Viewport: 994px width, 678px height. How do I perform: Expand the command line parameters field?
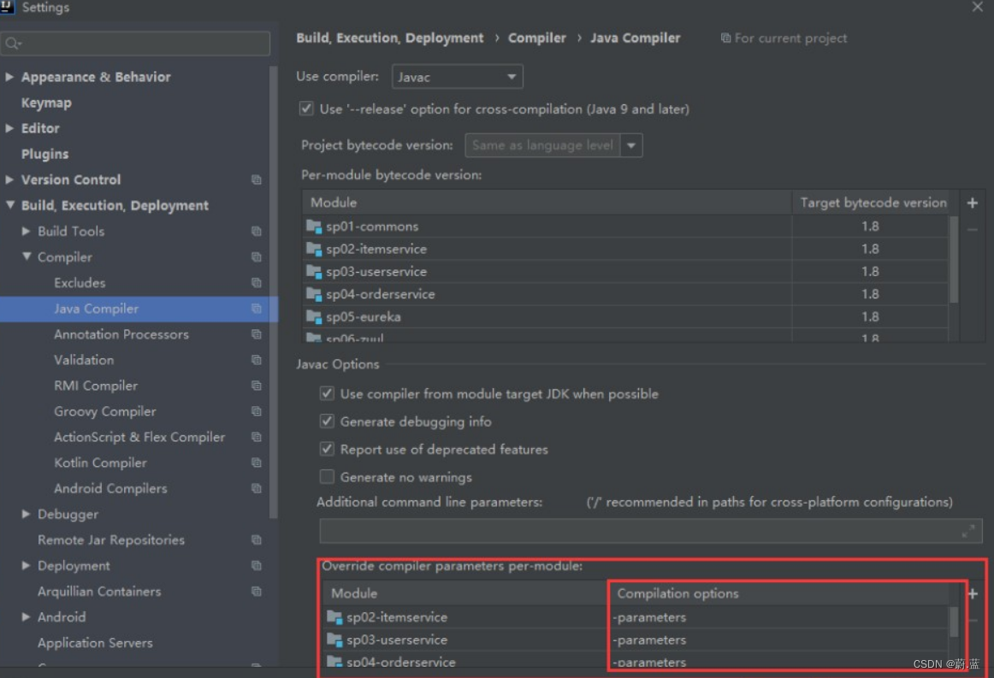pyautogui.click(x=968, y=531)
